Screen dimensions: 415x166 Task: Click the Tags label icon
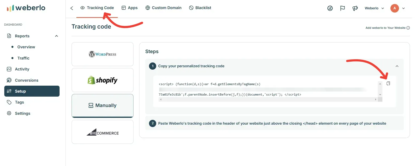coord(9,102)
